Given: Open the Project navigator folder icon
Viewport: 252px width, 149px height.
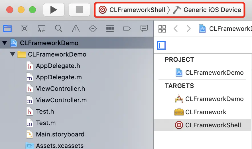Looking at the screenshot, I should [x=7, y=29].
